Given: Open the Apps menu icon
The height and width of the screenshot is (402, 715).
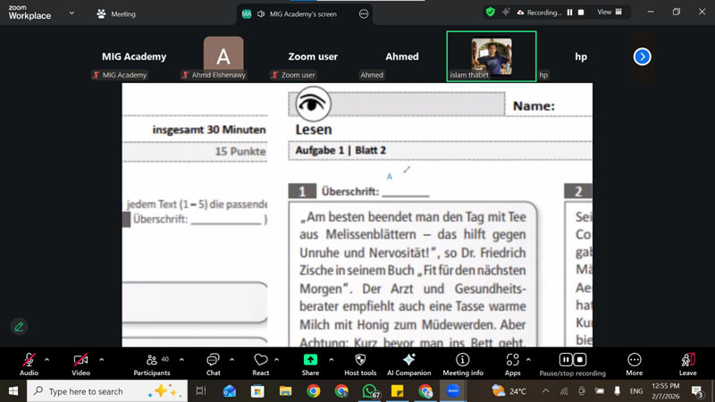Looking at the screenshot, I should [512, 361].
